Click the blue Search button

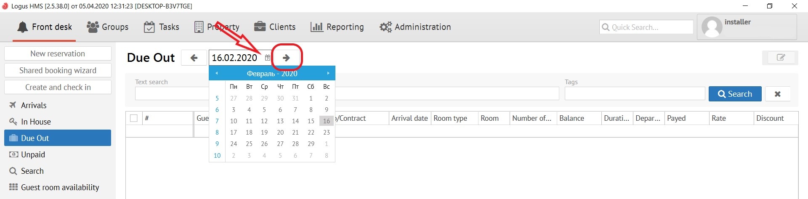tap(735, 94)
